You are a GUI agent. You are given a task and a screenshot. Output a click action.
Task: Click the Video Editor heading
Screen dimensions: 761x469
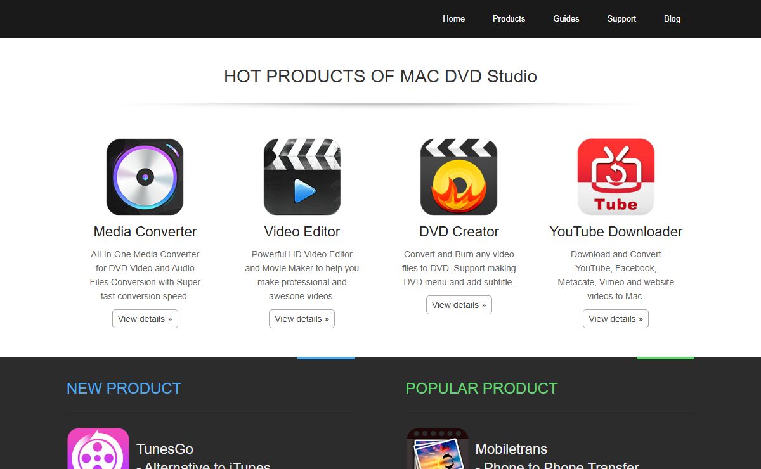click(302, 231)
